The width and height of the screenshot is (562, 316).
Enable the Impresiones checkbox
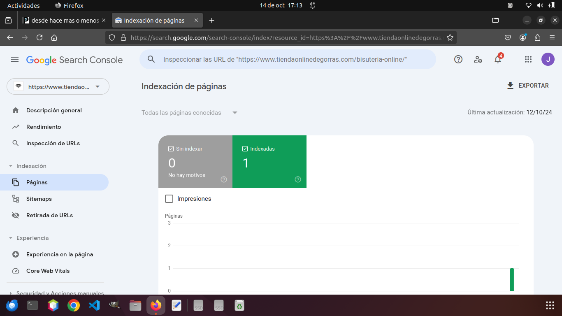[169, 199]
